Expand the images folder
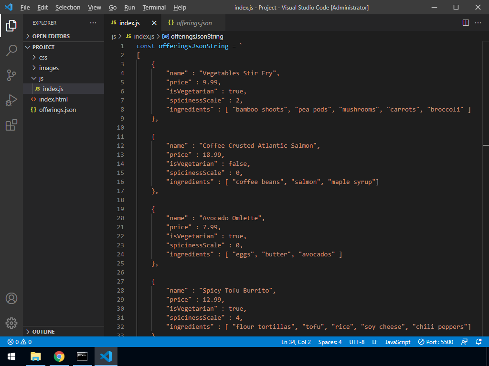Image resolution: width=489 pixels, height=366 pixels. click(48, 68)
